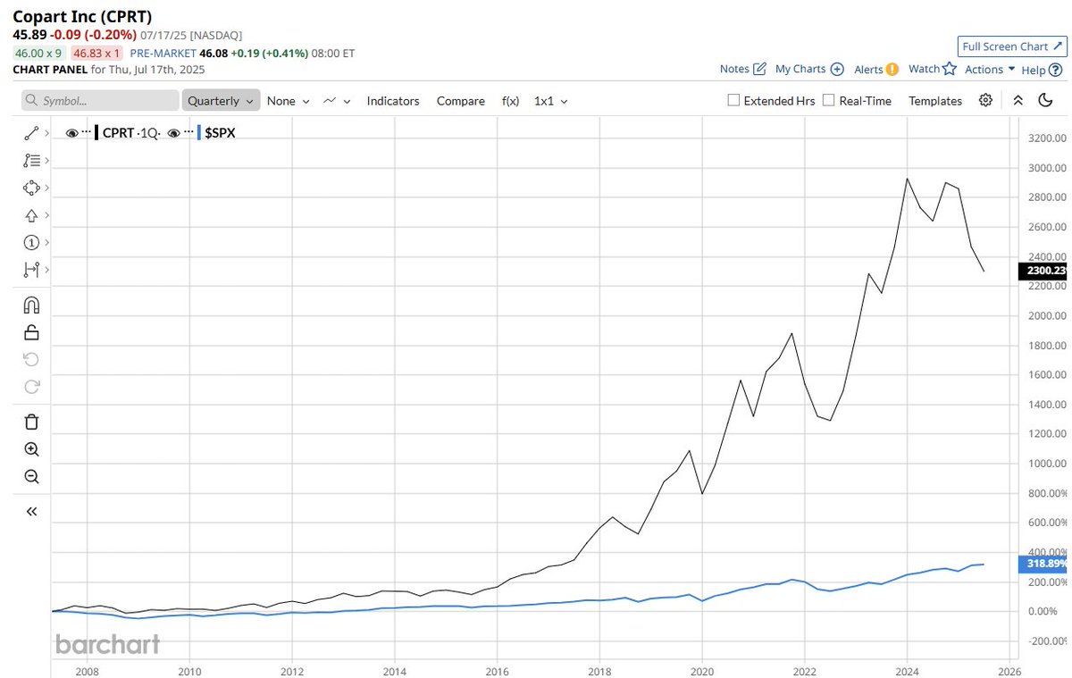Click the 2016 date axis label
1072x678 pixels.
coord(498,670)
